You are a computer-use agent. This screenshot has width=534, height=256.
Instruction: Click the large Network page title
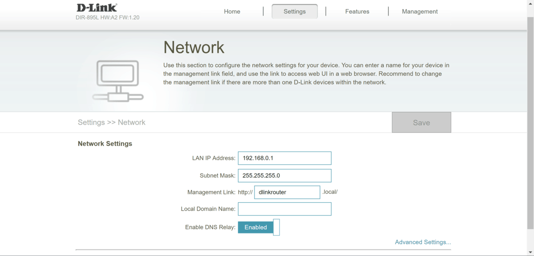coord(194,47)
